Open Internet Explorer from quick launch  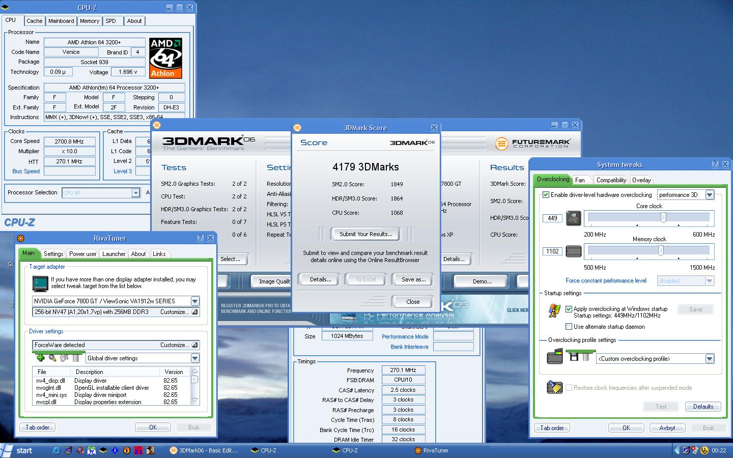click(x=57, y=450)
